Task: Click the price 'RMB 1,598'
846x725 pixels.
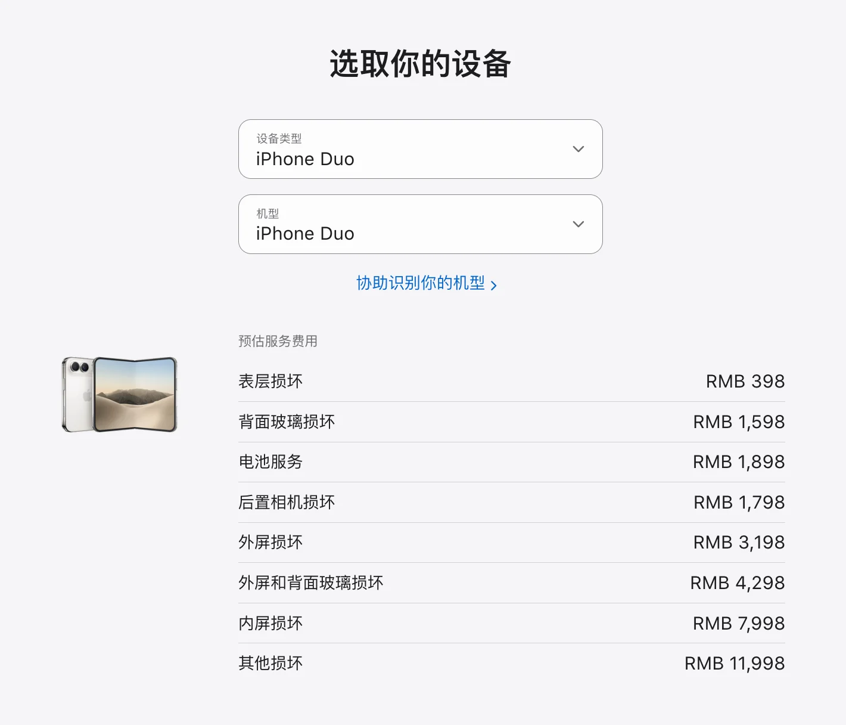Action: pyautogui.click(x=739, y=422)
